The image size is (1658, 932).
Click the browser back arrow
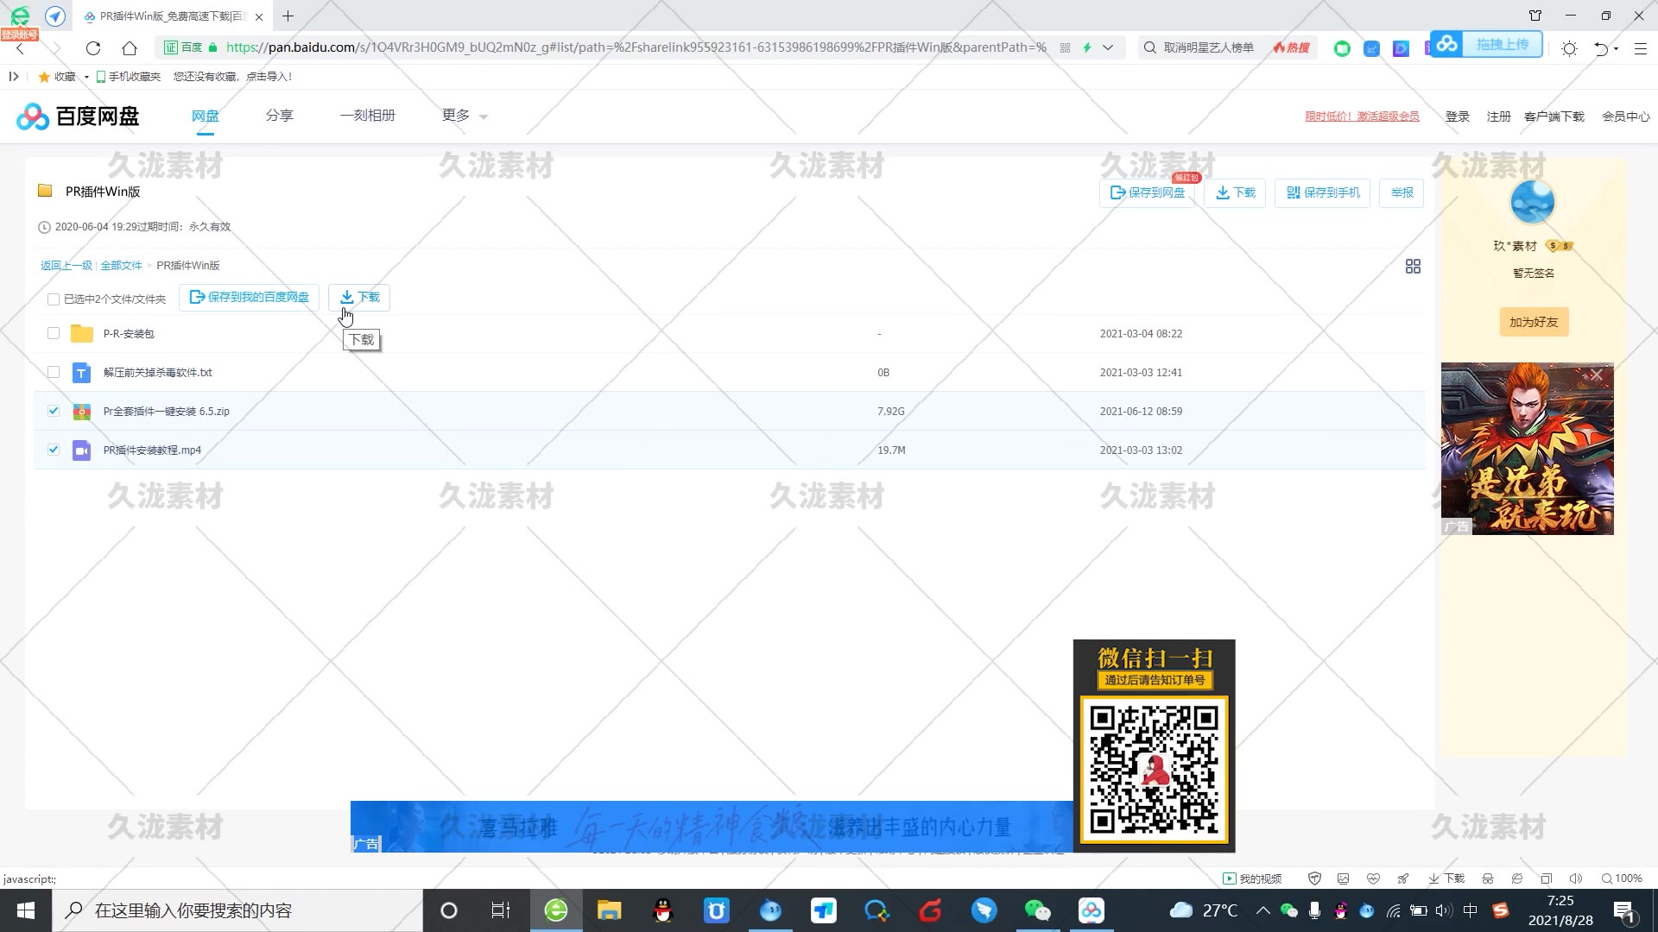[x=20, y=48]
